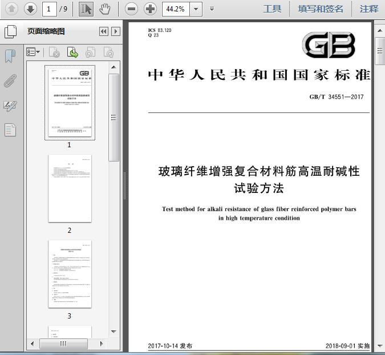The image size is (385, 355).
Task: Select page 2 thumbnail
Action: click(70, 188)
